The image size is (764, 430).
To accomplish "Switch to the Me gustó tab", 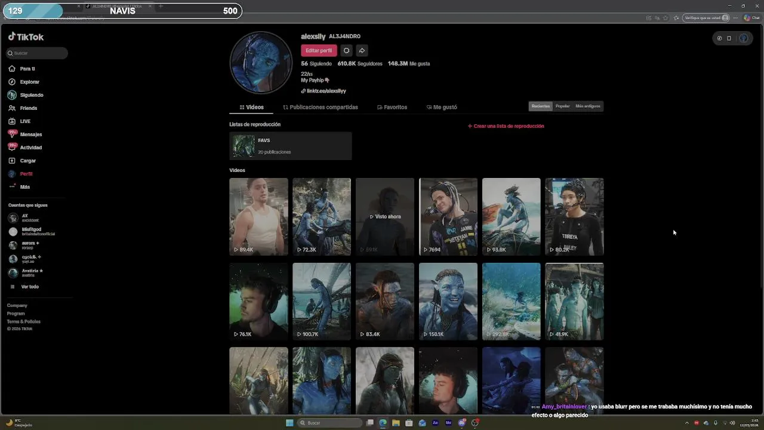I will pos(442,107).
